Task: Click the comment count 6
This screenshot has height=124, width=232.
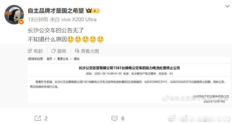Action: [x=123, y=118]
